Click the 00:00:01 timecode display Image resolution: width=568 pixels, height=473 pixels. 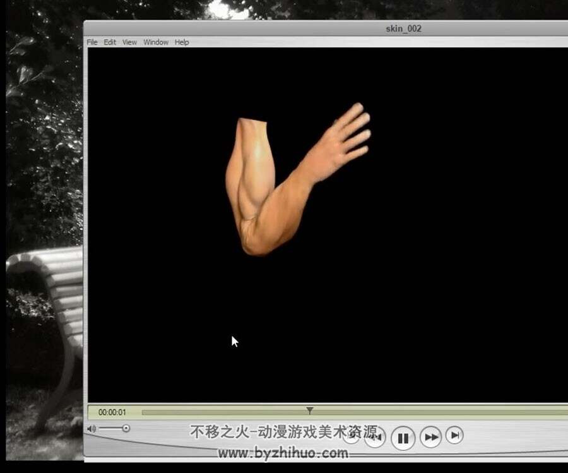(112, 412)
